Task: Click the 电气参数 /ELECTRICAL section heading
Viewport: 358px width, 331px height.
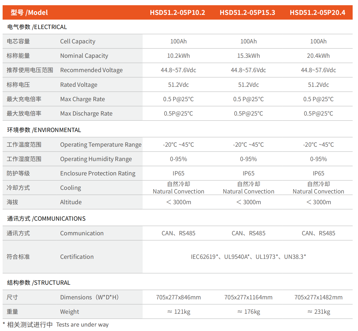Action: tap(37, 27)
